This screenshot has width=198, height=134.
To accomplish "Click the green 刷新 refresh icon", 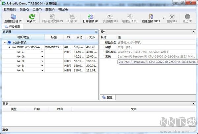I will point(32,17).
